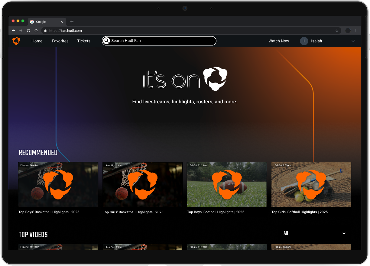Click the Watch Now link
Viewport: 370px width, 266px height.
[279, 41]
